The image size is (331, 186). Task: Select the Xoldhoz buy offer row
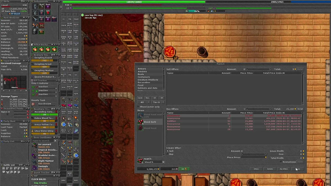(234, 121)
